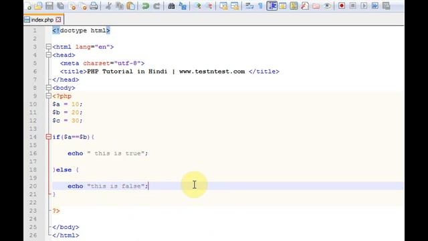
Task: Collapse the body tag fold on line 8
Action: tap(49, 88)
